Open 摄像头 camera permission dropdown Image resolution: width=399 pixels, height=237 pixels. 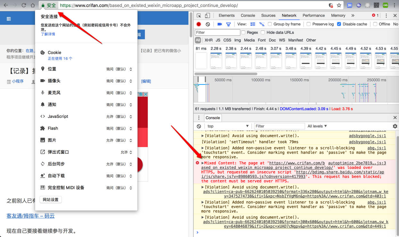pyautogui.click(x=119, y=81)
